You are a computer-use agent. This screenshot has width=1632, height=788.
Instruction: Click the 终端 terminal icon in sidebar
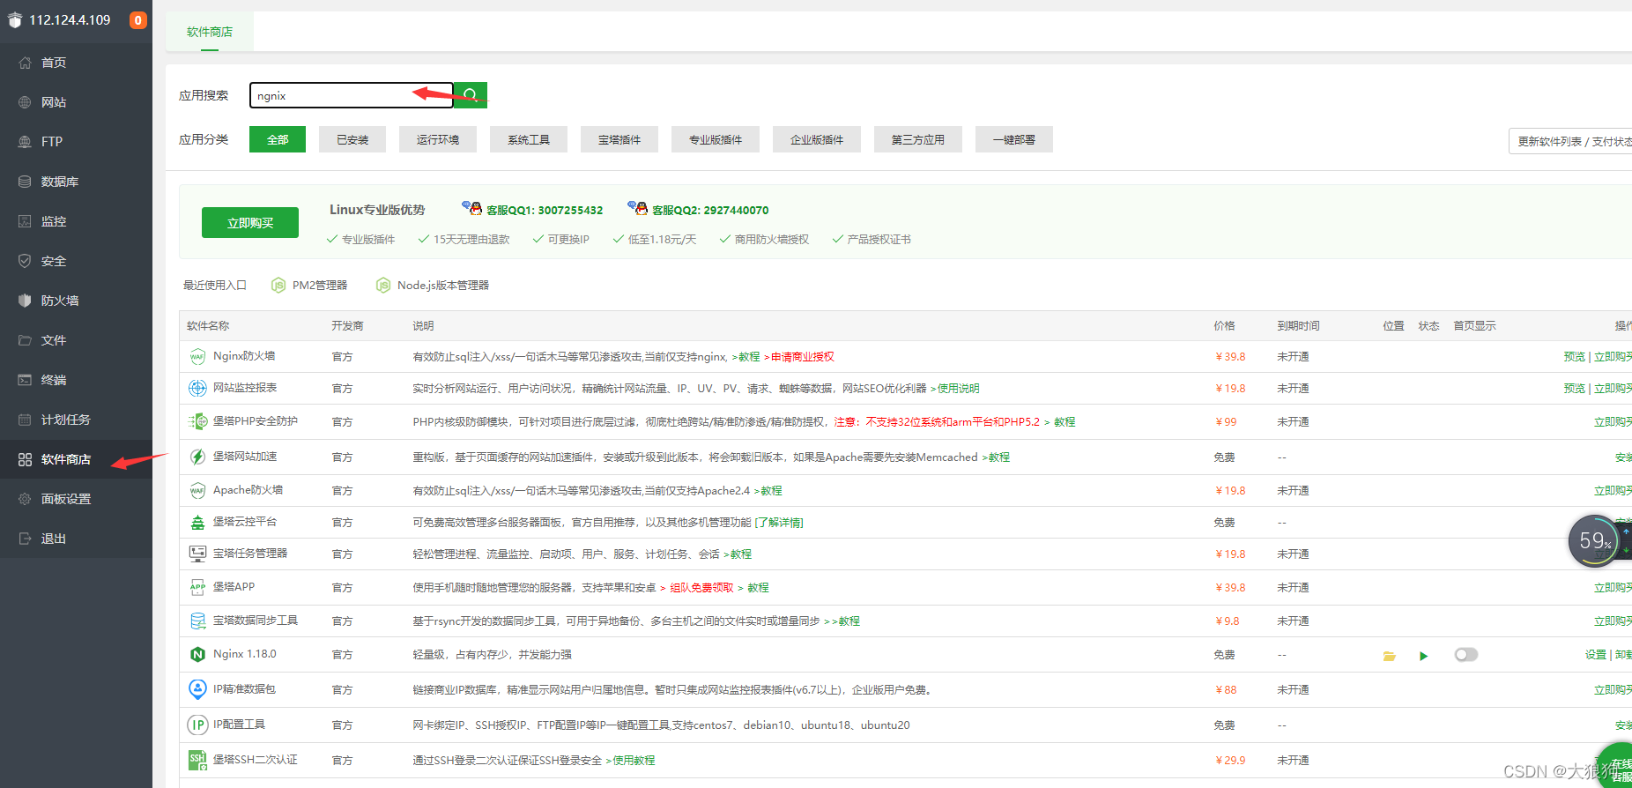(25, 380)
